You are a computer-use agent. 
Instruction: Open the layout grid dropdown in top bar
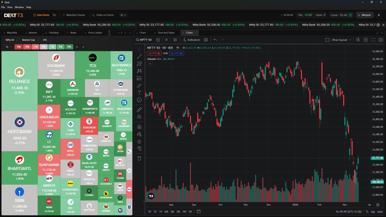click(x=123, y=15)
